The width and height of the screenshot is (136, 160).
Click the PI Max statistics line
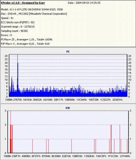coord(27,39)
